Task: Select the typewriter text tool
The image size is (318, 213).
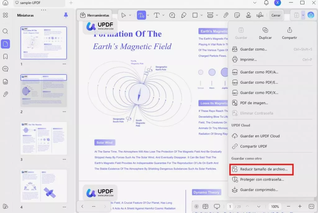Action: (x=157, y=15)
